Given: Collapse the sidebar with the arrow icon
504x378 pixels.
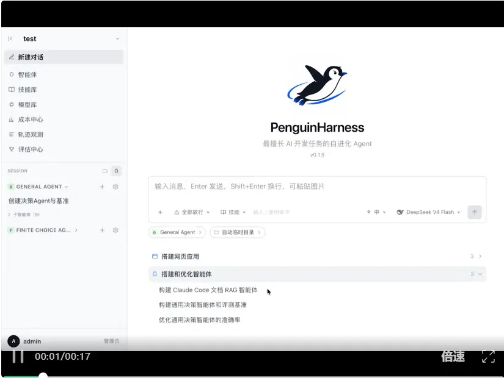Looking at the screenshot, I should (x=10, y=39).
